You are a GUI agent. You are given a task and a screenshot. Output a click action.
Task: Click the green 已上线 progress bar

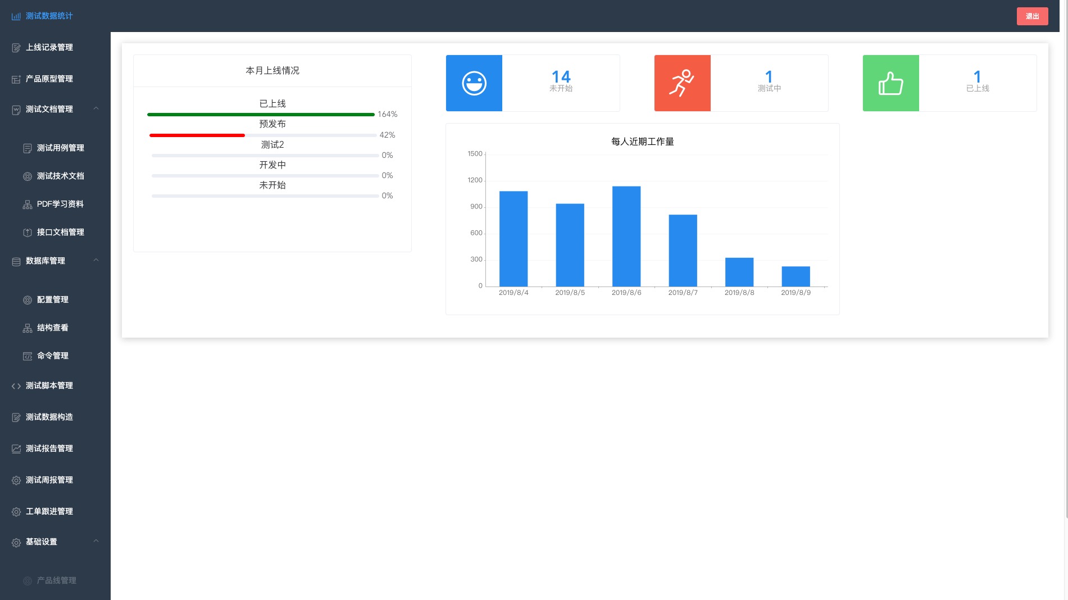tap(261, 115)
